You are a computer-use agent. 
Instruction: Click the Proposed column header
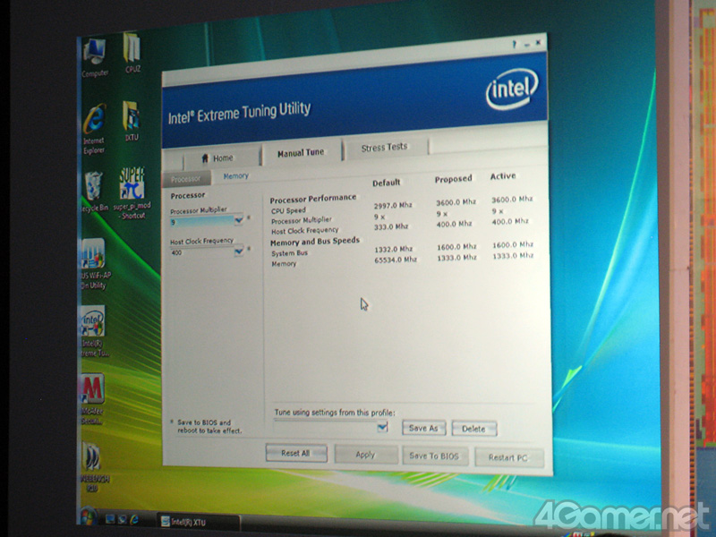click(x=453, y=179)
